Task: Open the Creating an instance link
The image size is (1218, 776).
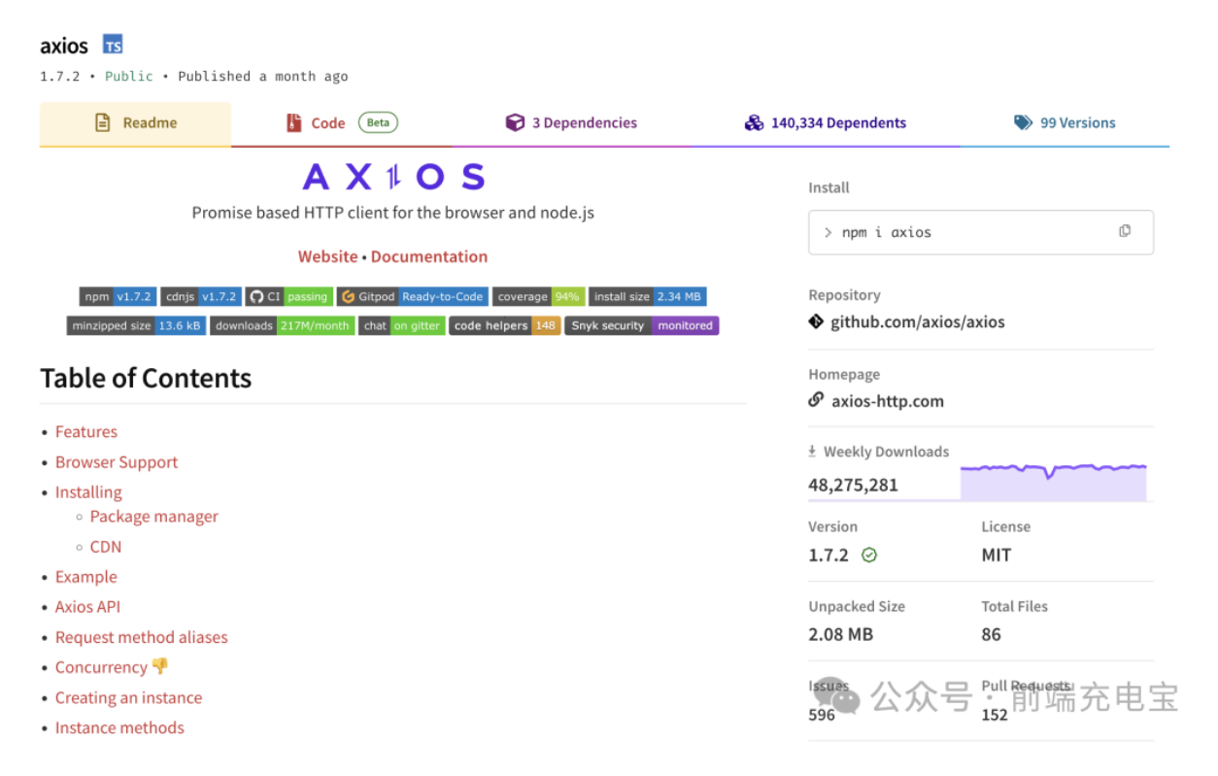Action: [x=129, y=697]
